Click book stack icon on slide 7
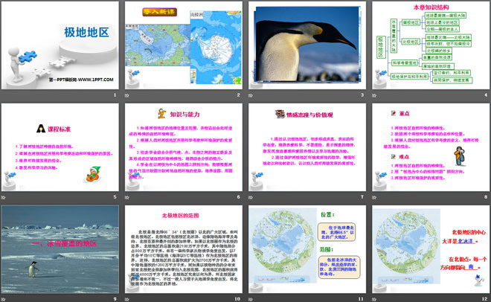491x302 pixels. [280, 114]
